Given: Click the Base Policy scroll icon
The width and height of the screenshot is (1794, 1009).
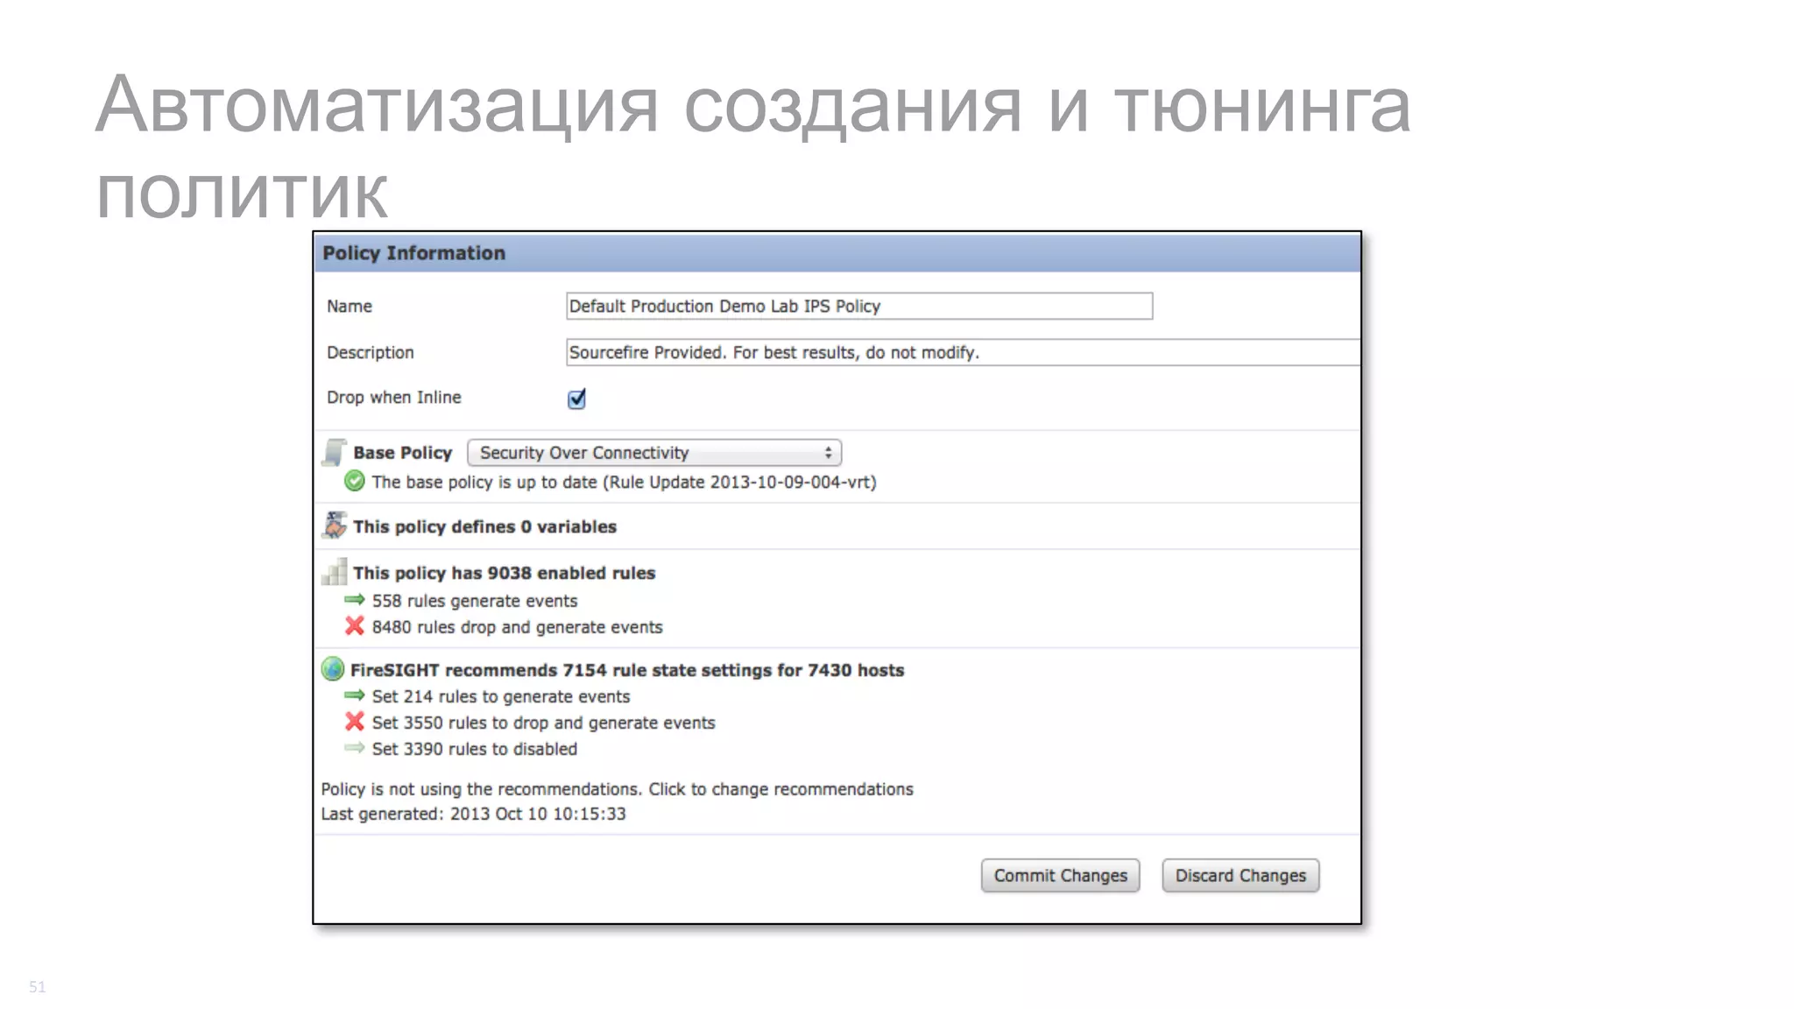Looking at the screenshot, I should (x=335, y=452).
